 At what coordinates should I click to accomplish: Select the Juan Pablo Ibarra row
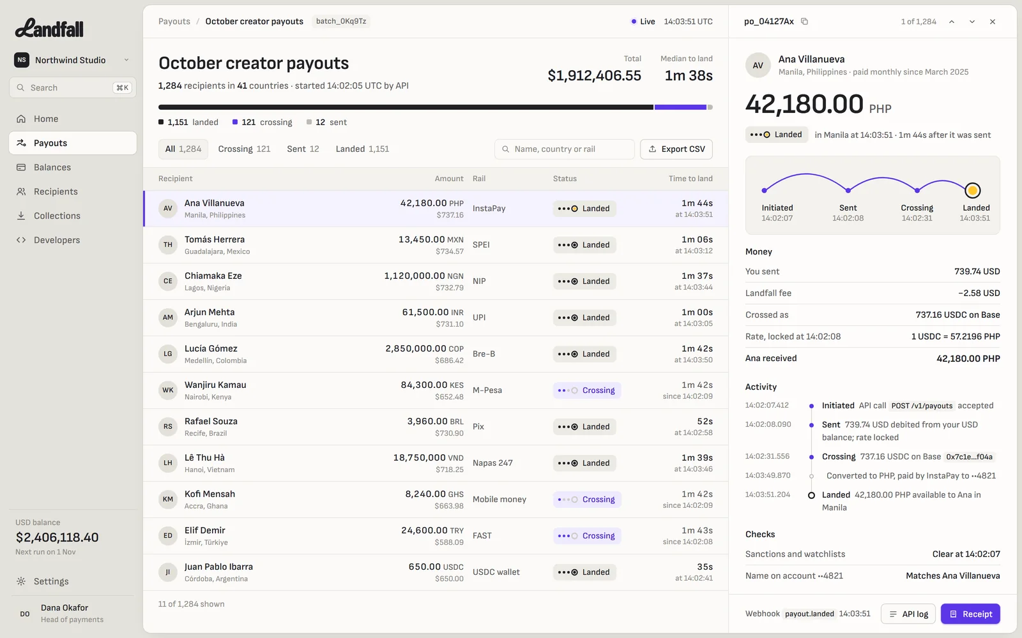pos(436,572)
